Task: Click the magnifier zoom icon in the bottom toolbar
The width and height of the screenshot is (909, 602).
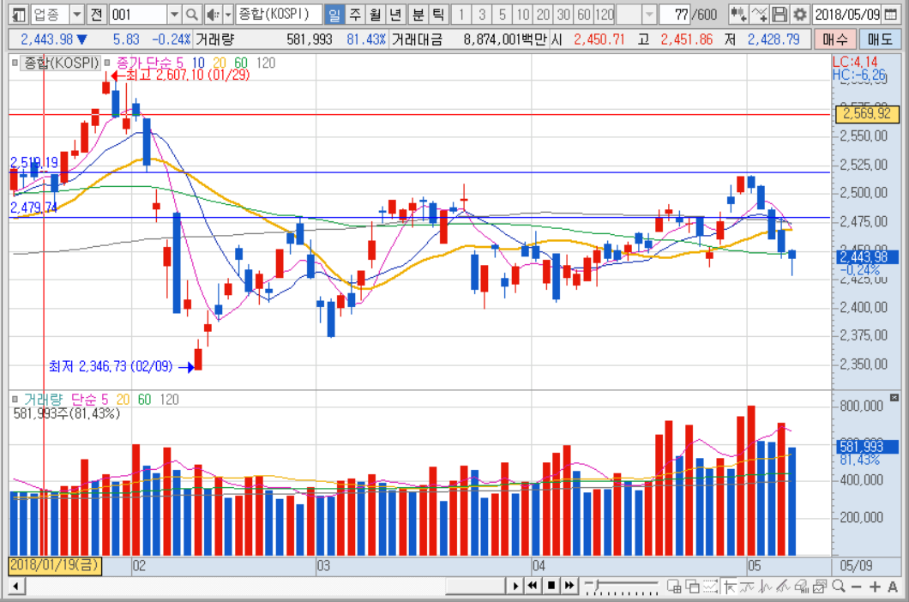Action: tap(839, 587)
